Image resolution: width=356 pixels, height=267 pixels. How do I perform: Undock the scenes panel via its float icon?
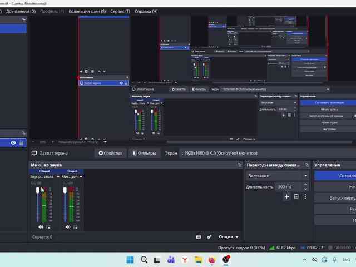point(23,19)
